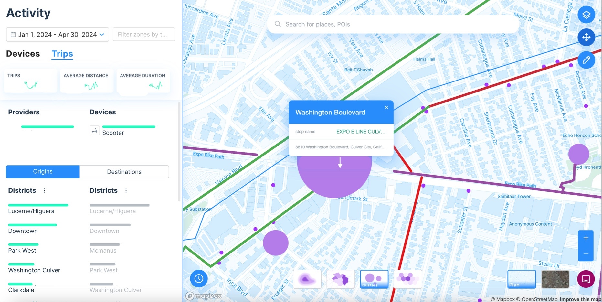This screenshot has width=602, height=302.
Task: Open destination Districts options menu
Action: pyautogui.click(x=126, y=190)
